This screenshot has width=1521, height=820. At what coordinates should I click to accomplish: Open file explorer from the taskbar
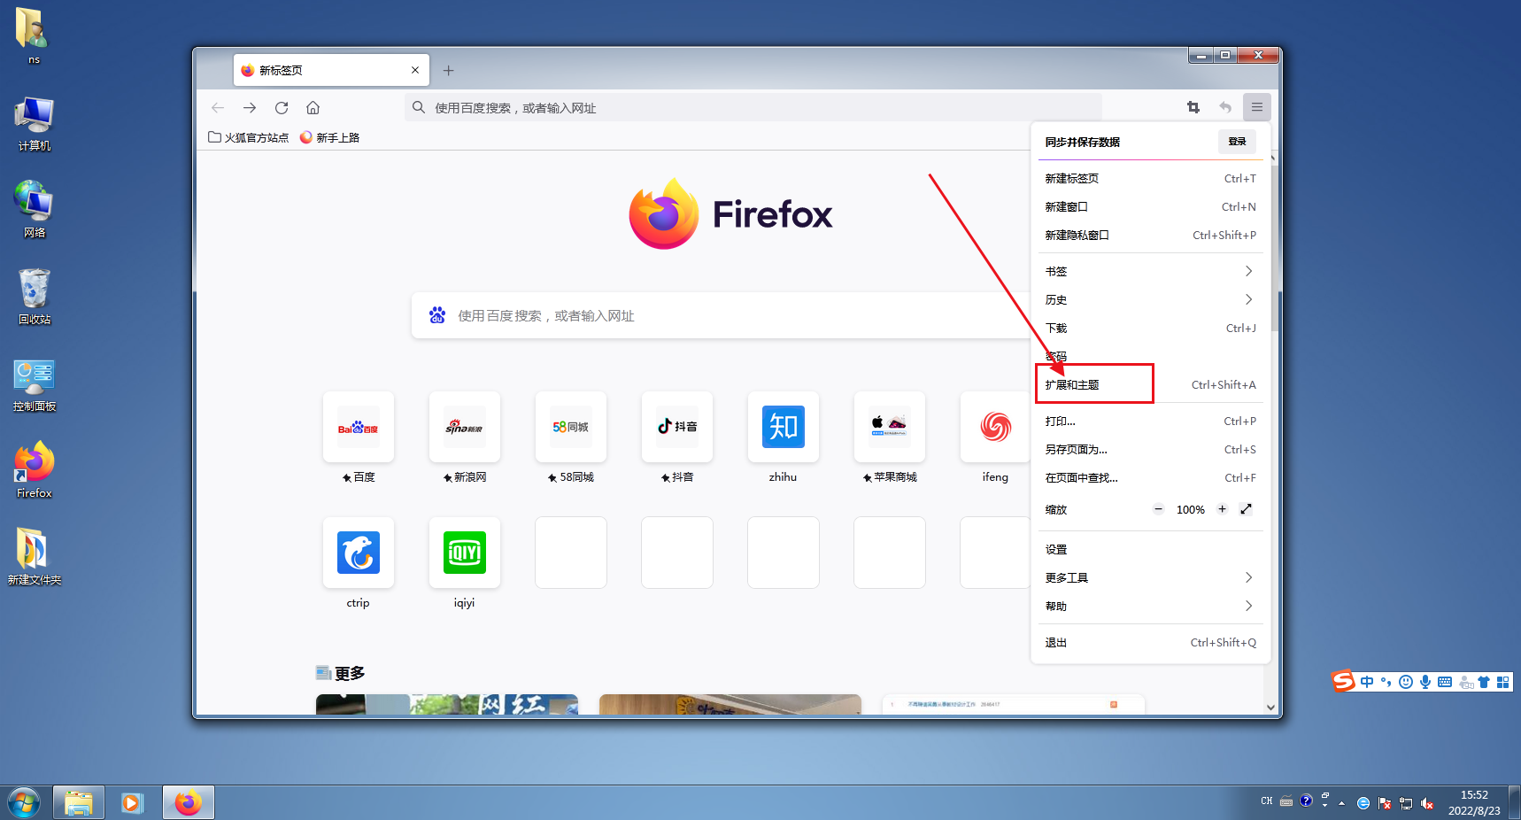(79, 802)
